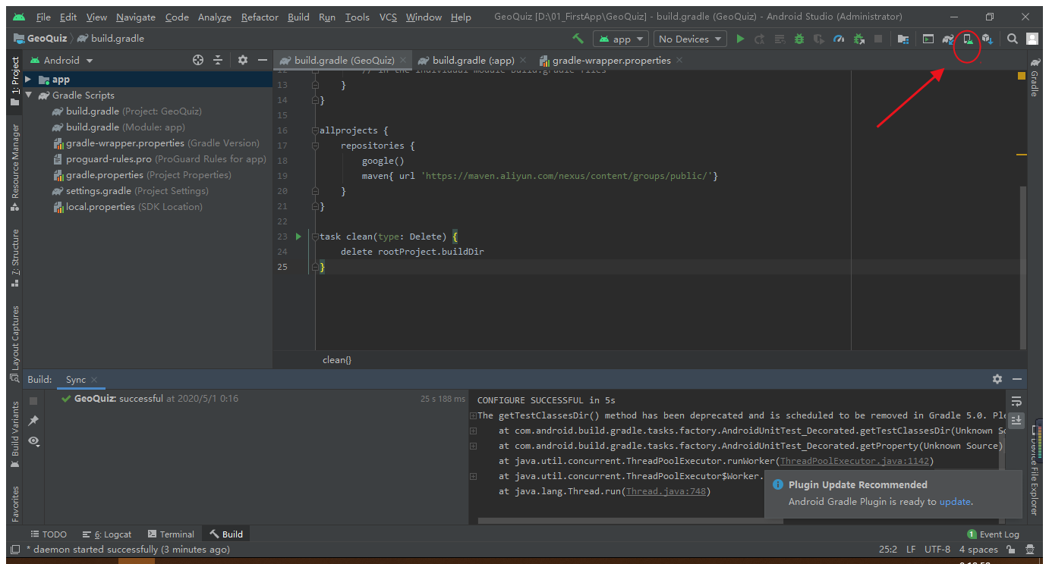Viewport: 1049px width, 564px height.
Task: Click the stop square in Build panel
Action: click(x=33, y=400)
